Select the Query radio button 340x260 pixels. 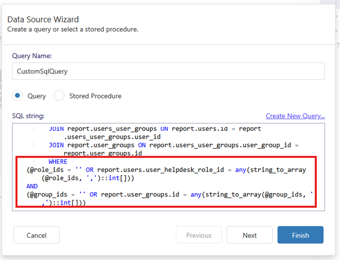coord(17,96)
